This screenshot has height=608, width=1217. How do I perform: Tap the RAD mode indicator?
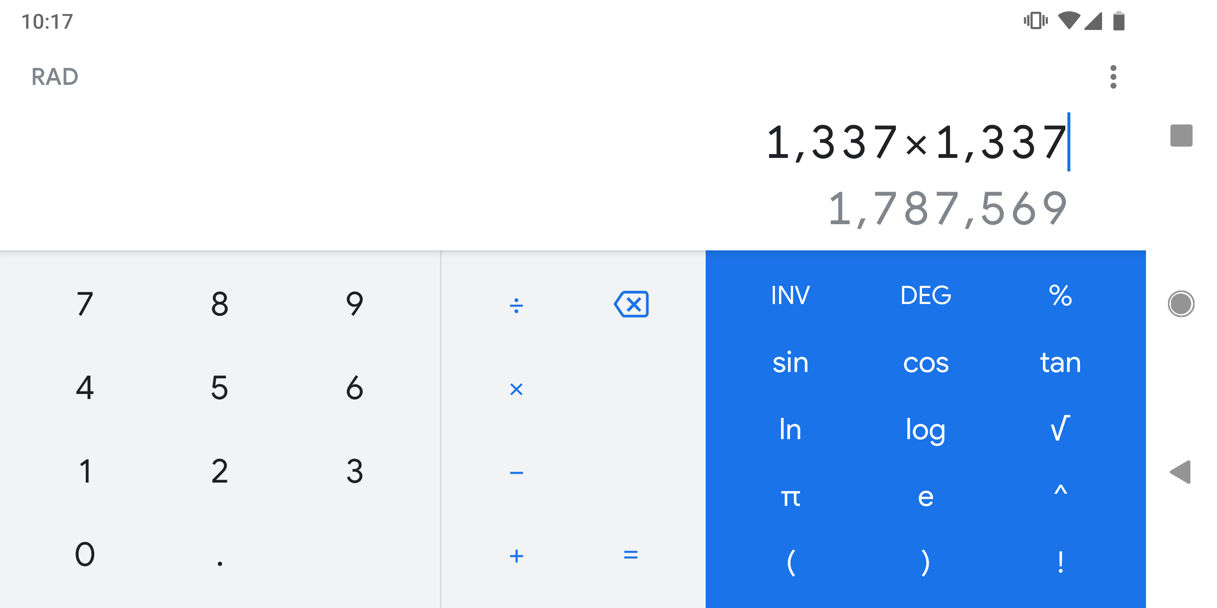tap(55, 77)
